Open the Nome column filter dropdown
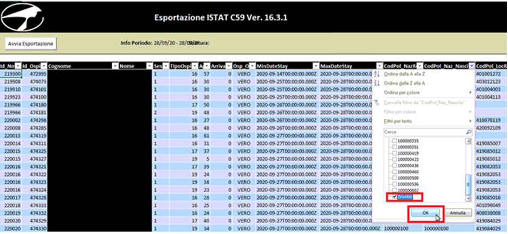The width and height of the screenshot is (508, 234). tap(149, 66)
